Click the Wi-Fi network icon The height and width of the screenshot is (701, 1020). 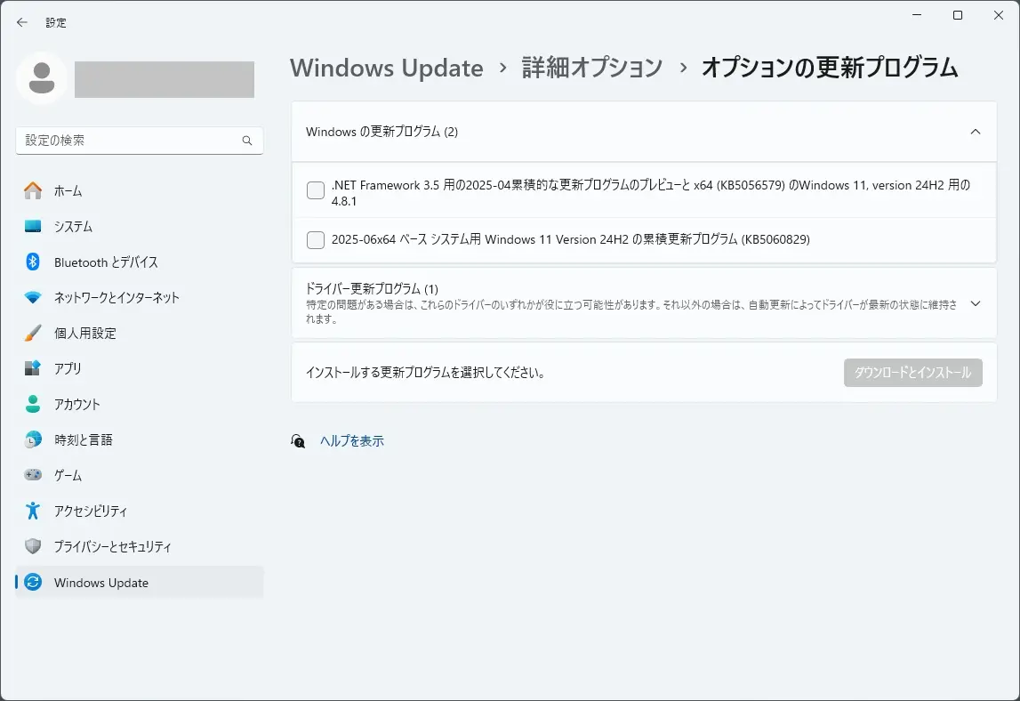coord(33,297)
